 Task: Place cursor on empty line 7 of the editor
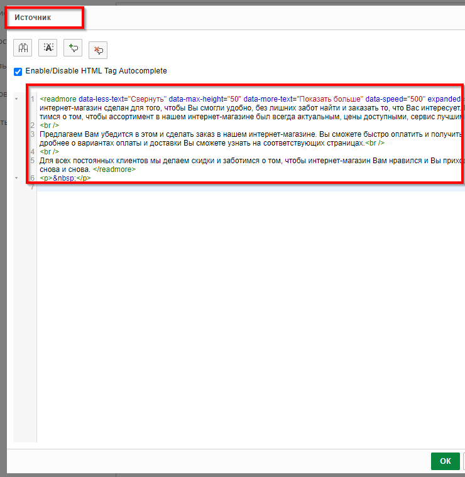coord(251,187)
